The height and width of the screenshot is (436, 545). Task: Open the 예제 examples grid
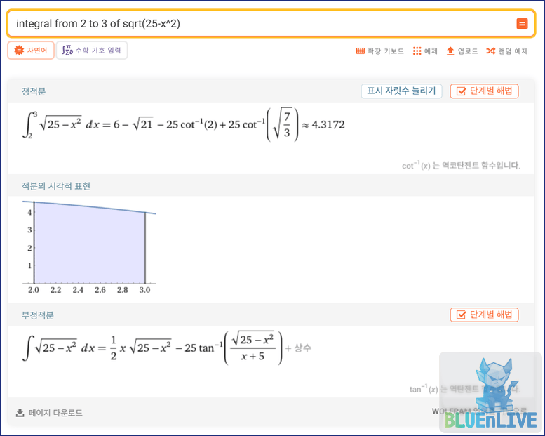[x=425, y=51]
